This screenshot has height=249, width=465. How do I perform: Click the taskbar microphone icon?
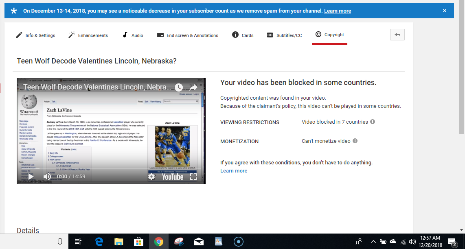pyautogui.click(x=60, y=242)
